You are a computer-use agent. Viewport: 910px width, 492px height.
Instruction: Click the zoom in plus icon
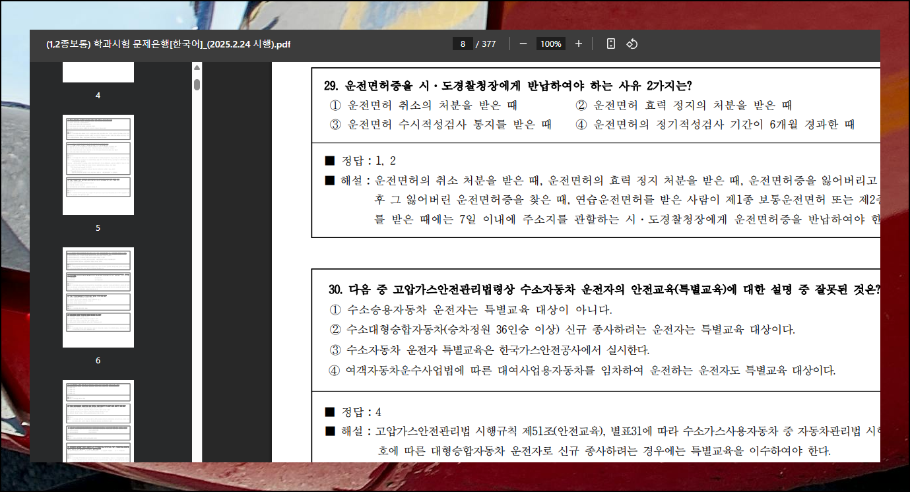point(579,44)
